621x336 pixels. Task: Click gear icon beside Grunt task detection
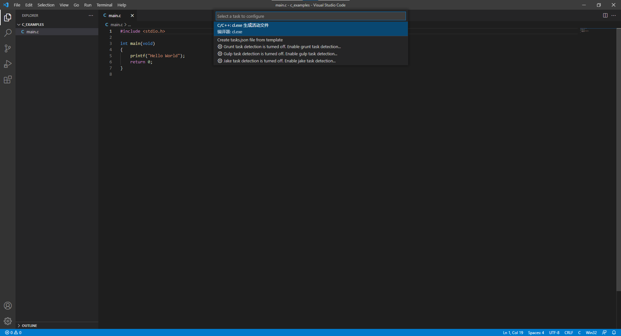click(220, 47)
